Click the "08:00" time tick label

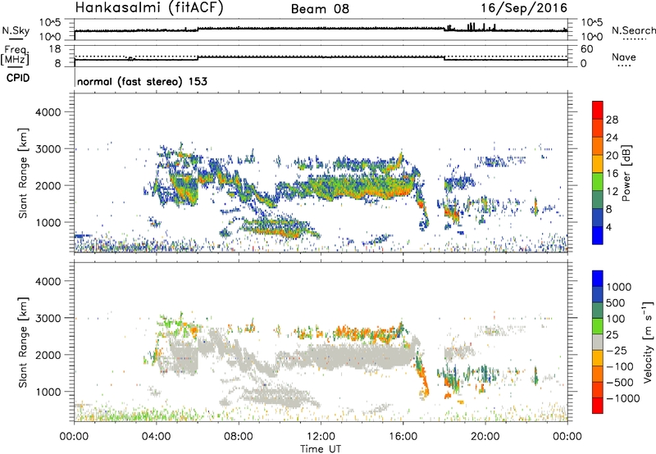click(239, 437)
